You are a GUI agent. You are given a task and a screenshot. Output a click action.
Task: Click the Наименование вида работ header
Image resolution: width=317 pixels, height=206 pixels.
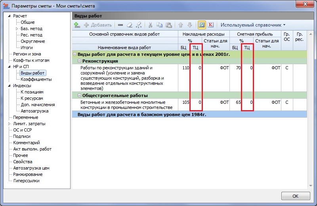coord(125,48)
